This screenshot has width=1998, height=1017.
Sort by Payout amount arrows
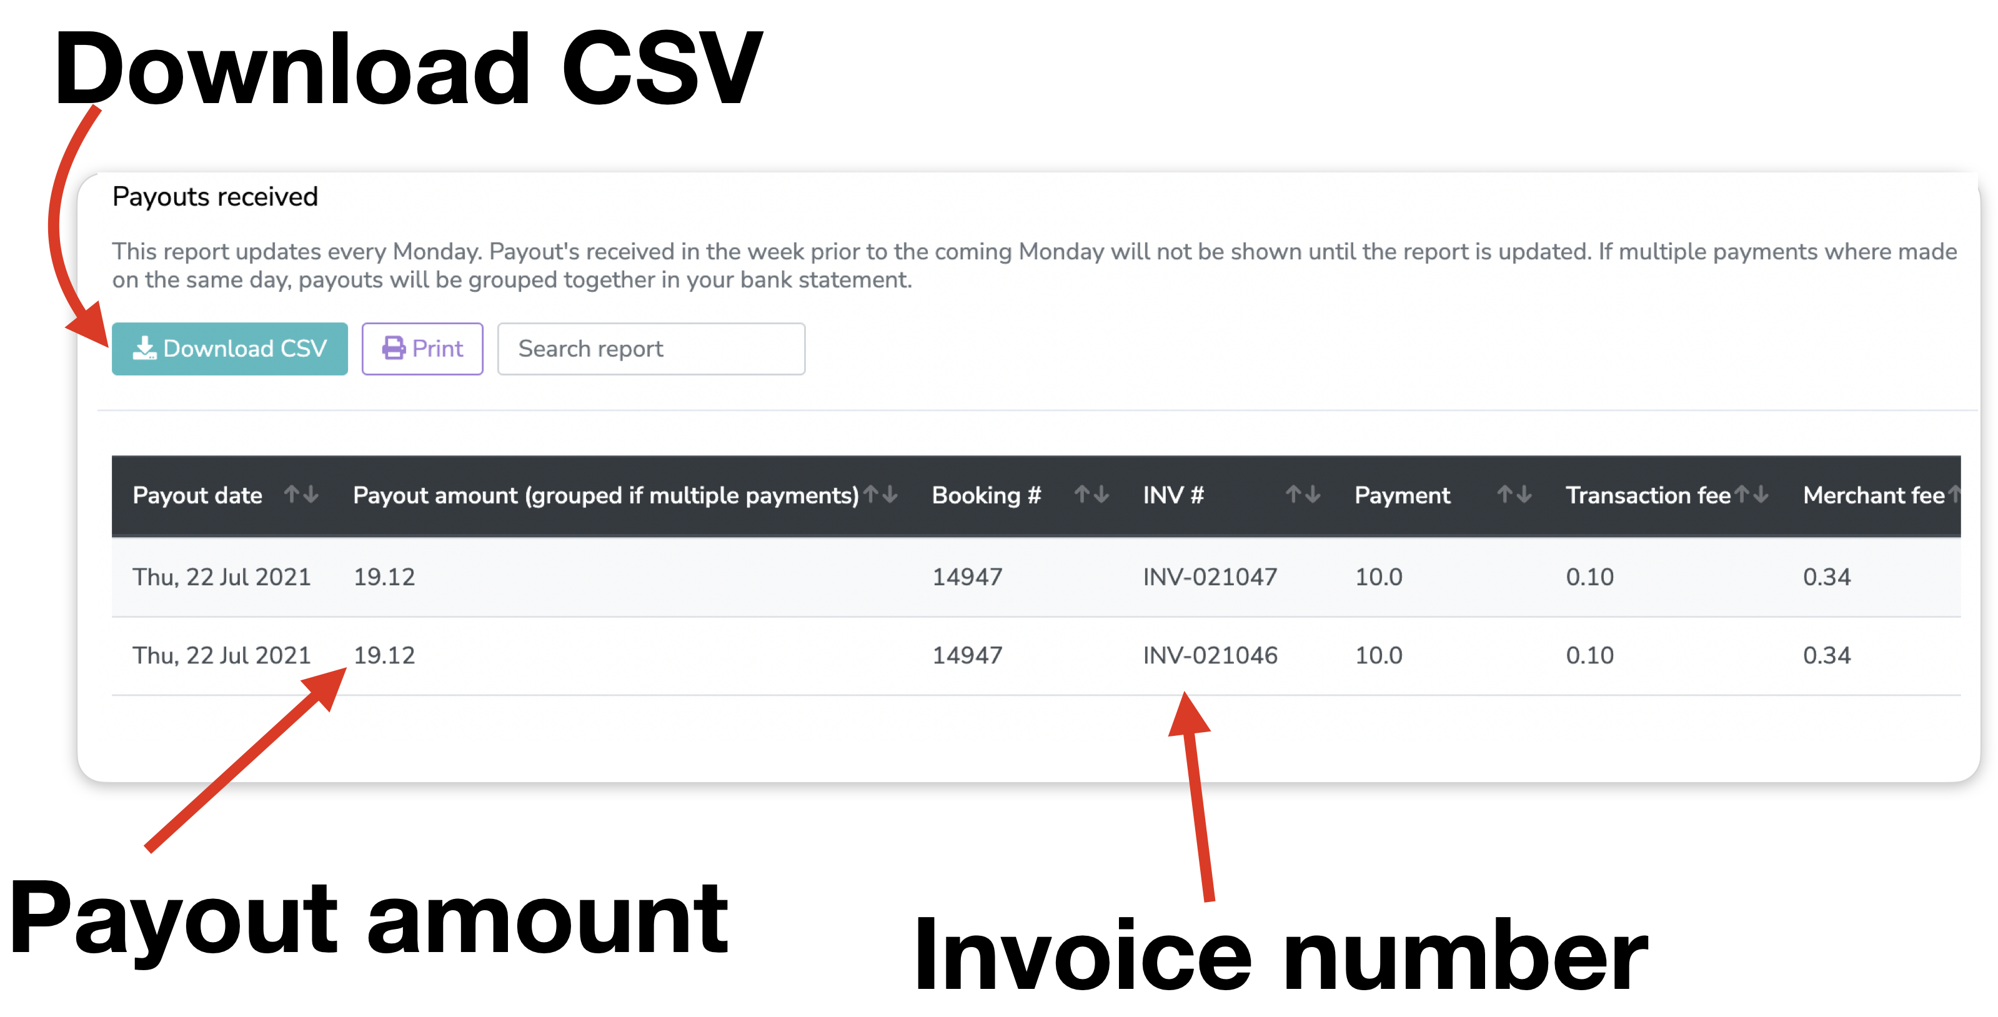point(880,494)
